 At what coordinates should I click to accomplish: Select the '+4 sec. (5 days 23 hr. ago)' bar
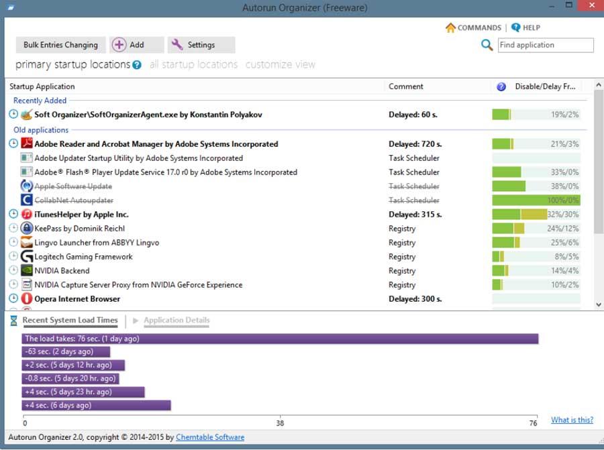tap(83, 392)
